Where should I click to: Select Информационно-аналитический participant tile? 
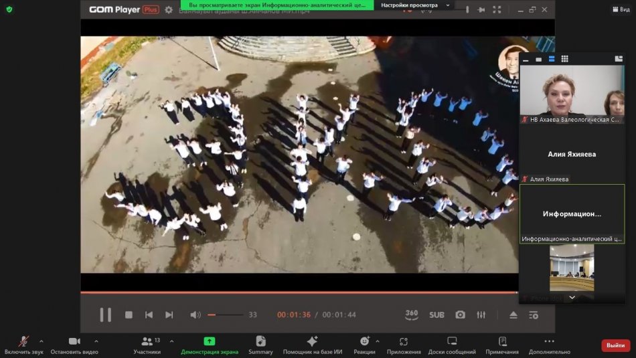pyautogui.click(x=572, y=213)
